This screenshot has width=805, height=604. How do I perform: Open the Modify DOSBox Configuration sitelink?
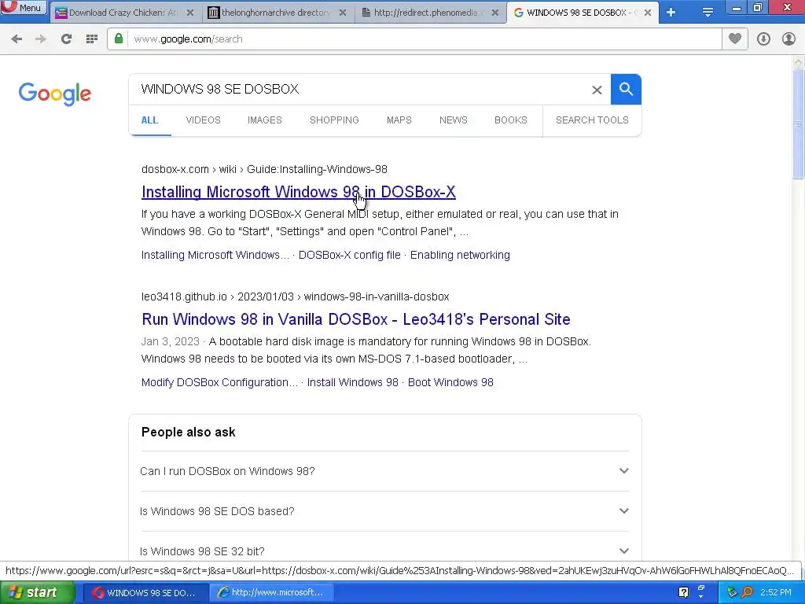tap(219, 383)
